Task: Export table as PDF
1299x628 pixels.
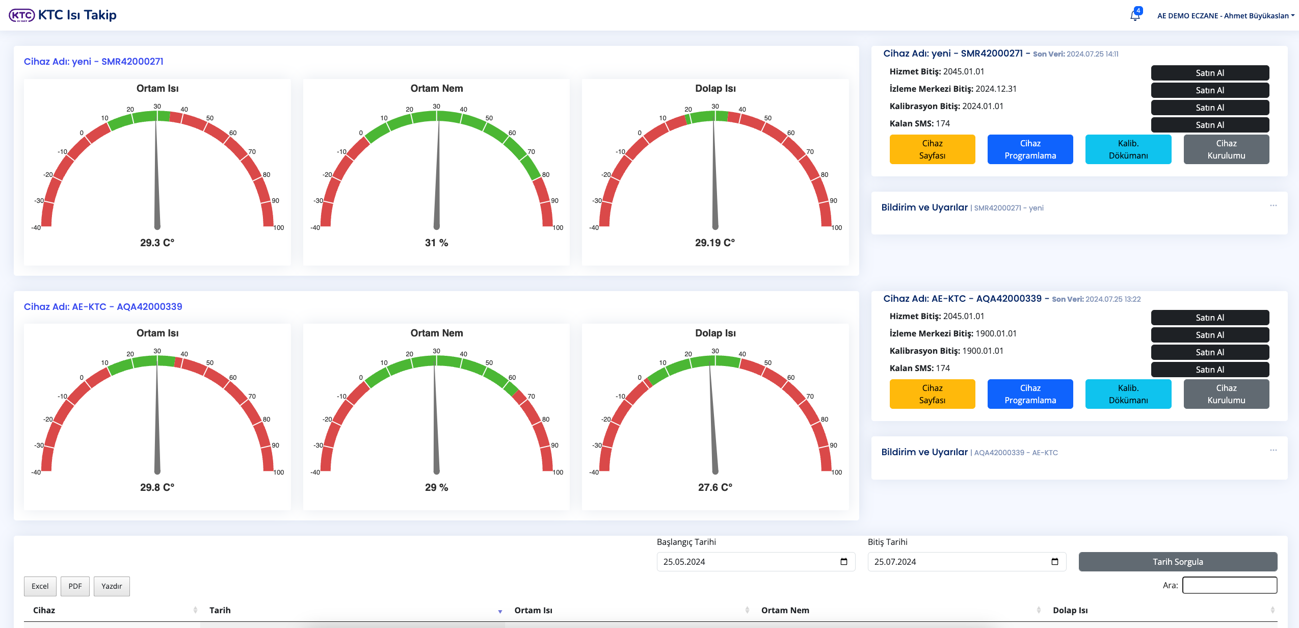Action: [75, 586]
